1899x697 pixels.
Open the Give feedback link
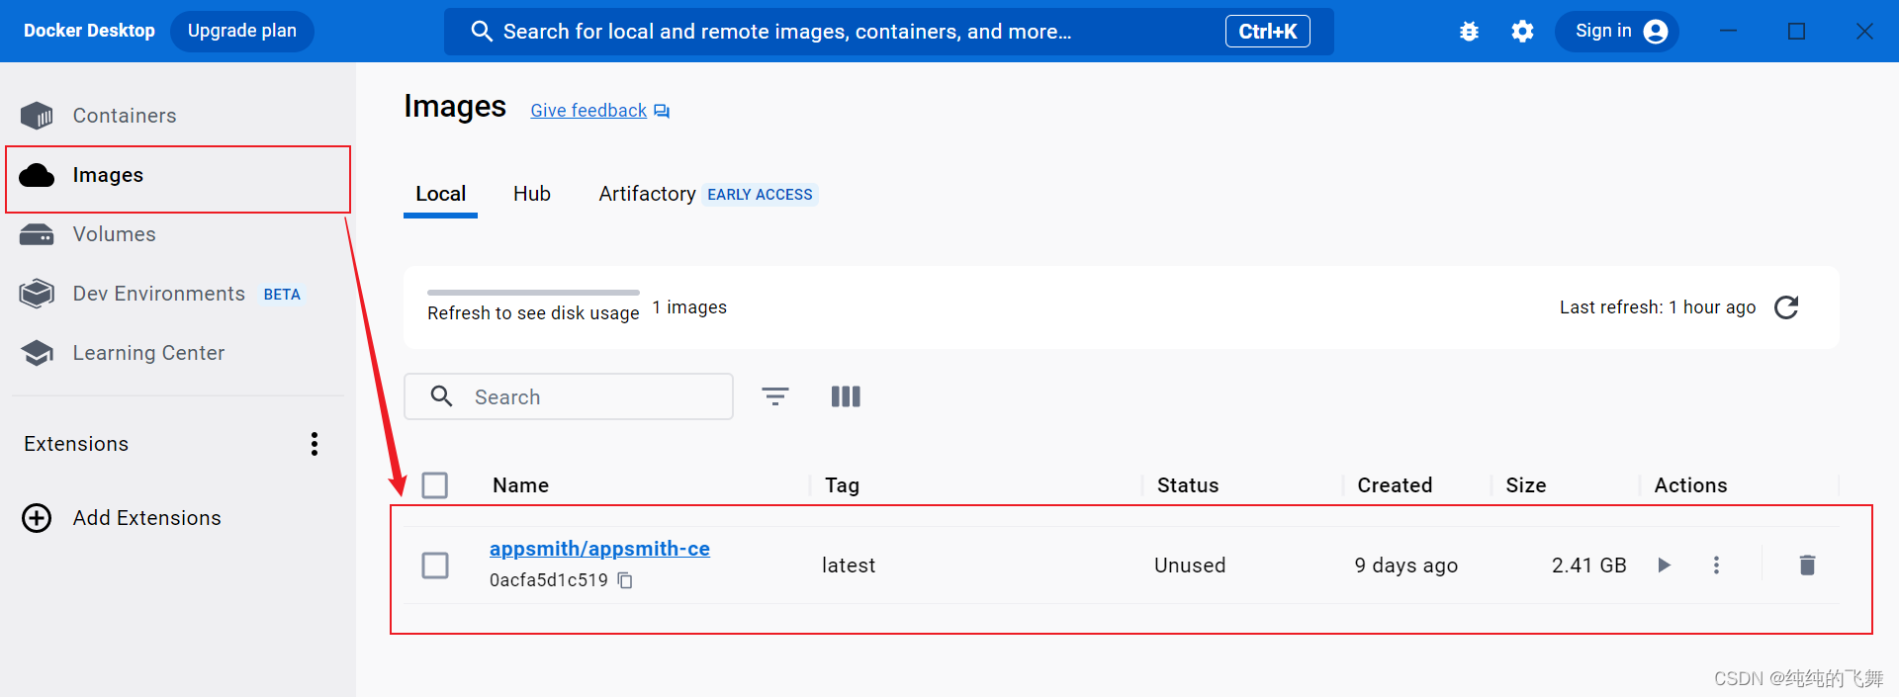[x=588, y=111]
